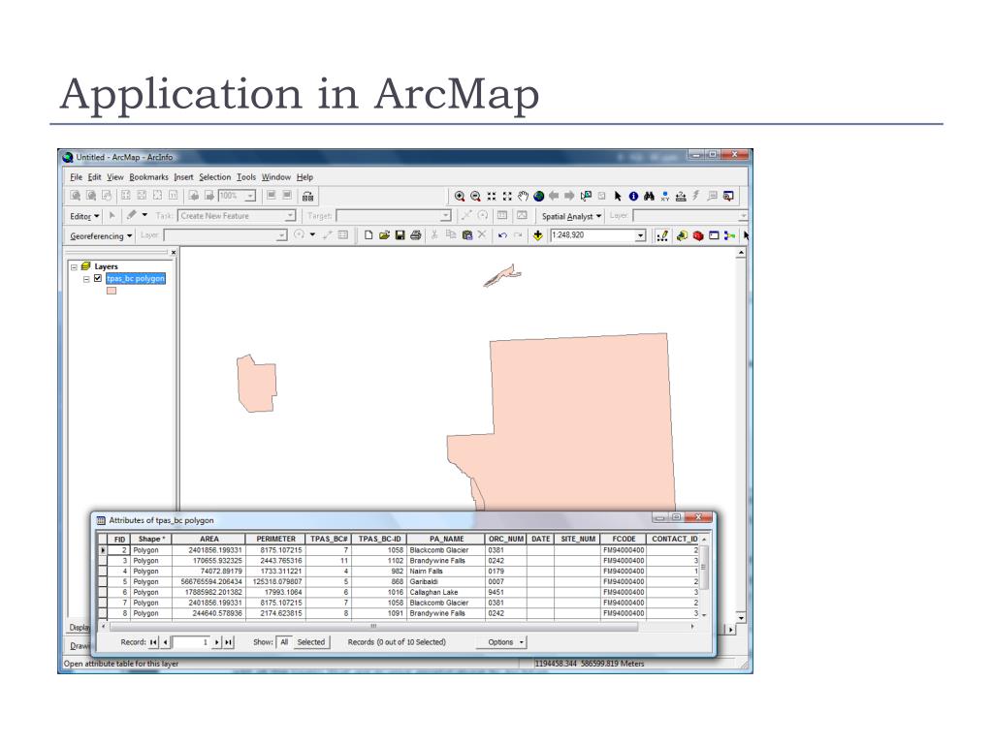This screenshot has width=993, height=744.
Task: Open the File menu
Action: (x=76, y=177)
